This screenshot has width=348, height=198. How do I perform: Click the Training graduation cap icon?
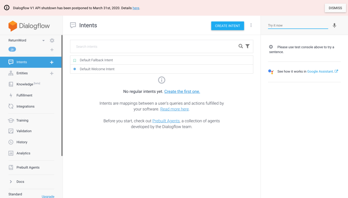[11, 120]
